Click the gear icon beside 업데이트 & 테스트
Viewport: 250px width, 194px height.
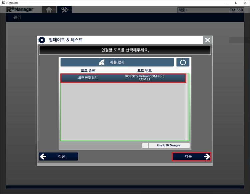pos(42,40)
